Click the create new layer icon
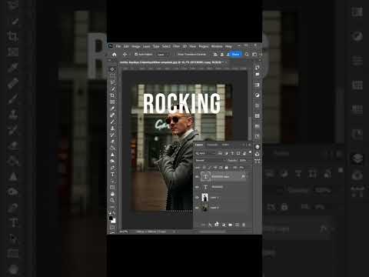 point(237,225)
